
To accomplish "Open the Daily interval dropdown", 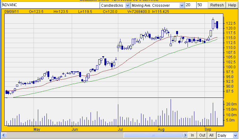I will click(x=235, y=135).
